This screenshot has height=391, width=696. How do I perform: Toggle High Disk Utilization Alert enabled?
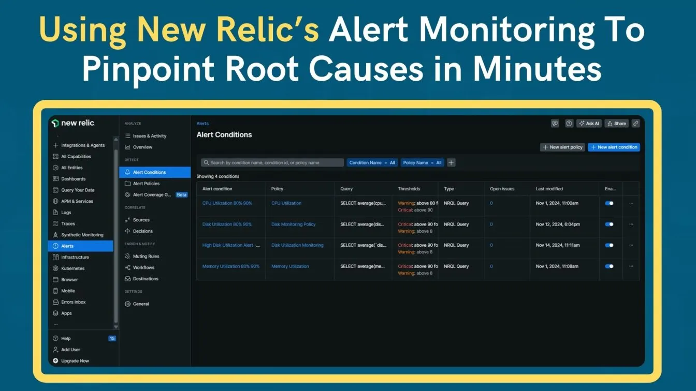(609, 245)
